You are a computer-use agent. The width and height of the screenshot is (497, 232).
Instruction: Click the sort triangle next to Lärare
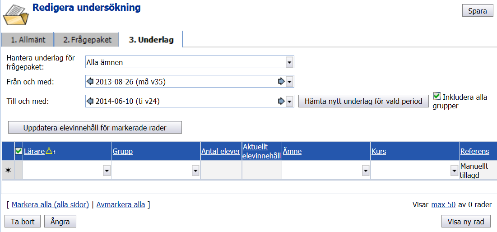click(x=49, y=151)
